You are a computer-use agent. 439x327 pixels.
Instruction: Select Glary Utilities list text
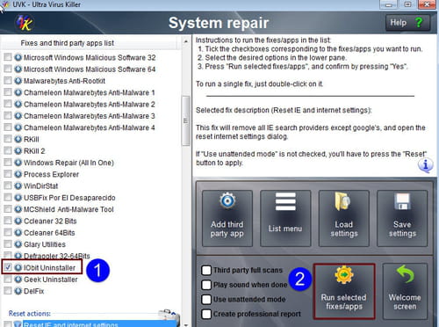point(45,244)
